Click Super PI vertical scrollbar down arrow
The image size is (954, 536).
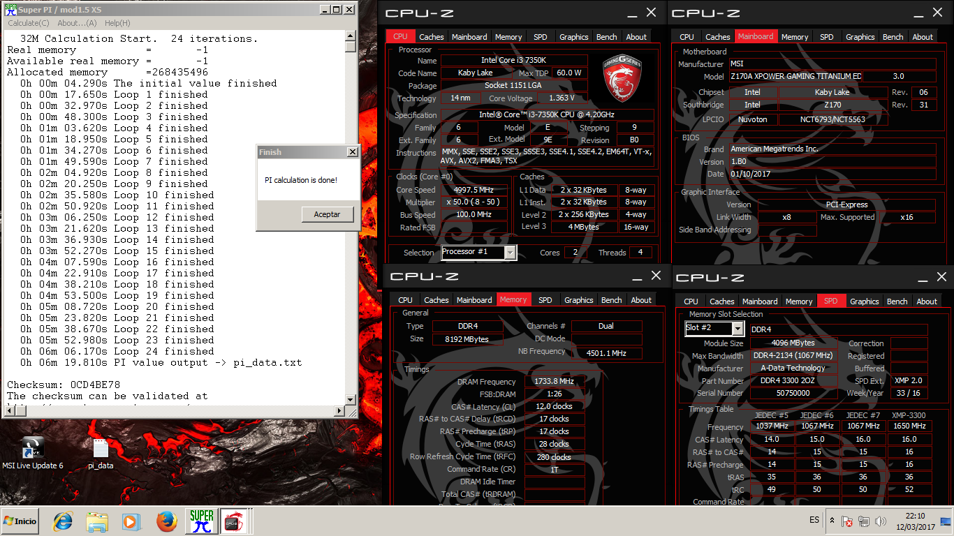click(350, 399)
